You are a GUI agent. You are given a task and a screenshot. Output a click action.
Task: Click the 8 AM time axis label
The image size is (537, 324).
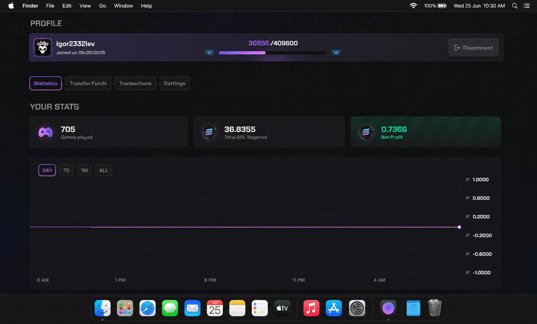43,280
